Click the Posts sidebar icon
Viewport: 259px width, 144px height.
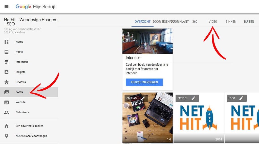pyautogui.click(x=6, y=52)
